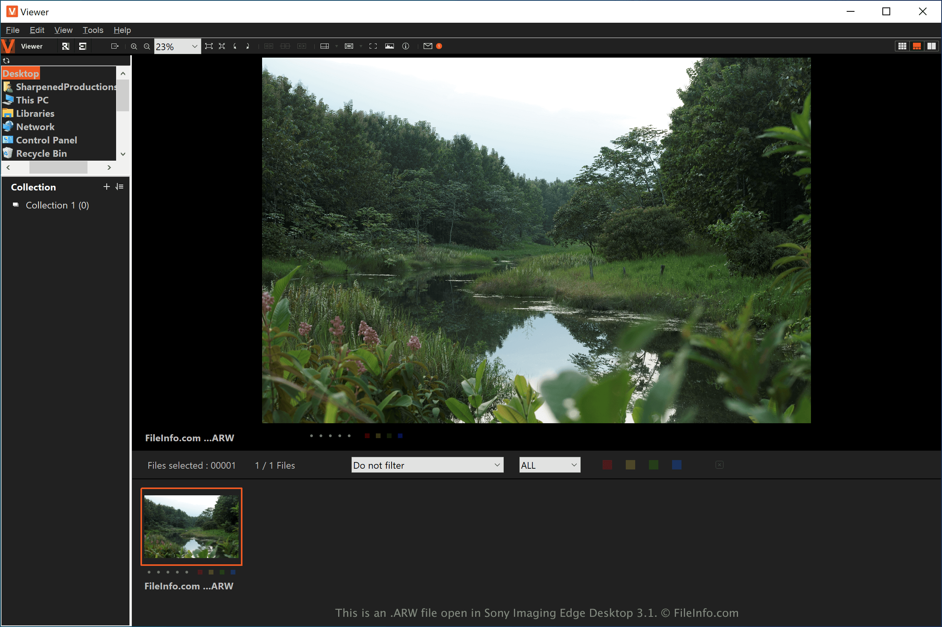Rotate image counterclockwise
Screen dimensions: 942x627
click(x=235, y=46)
